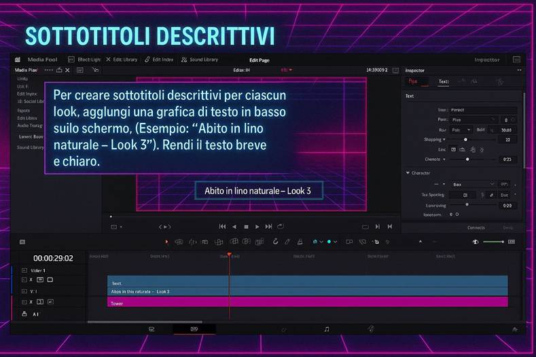Jump to the last frame
The image size is (536, 357).
269,227
